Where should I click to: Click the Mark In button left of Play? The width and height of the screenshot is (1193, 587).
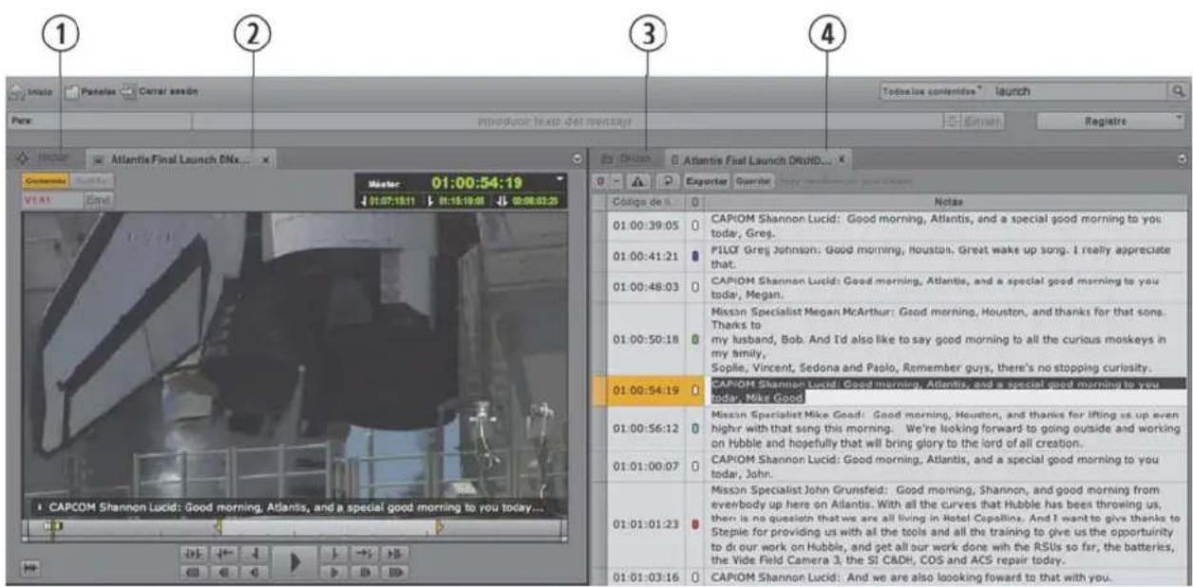254,554
